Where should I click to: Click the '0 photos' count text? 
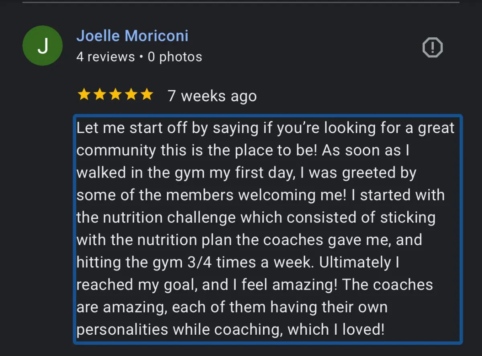(x=175, y=57)
